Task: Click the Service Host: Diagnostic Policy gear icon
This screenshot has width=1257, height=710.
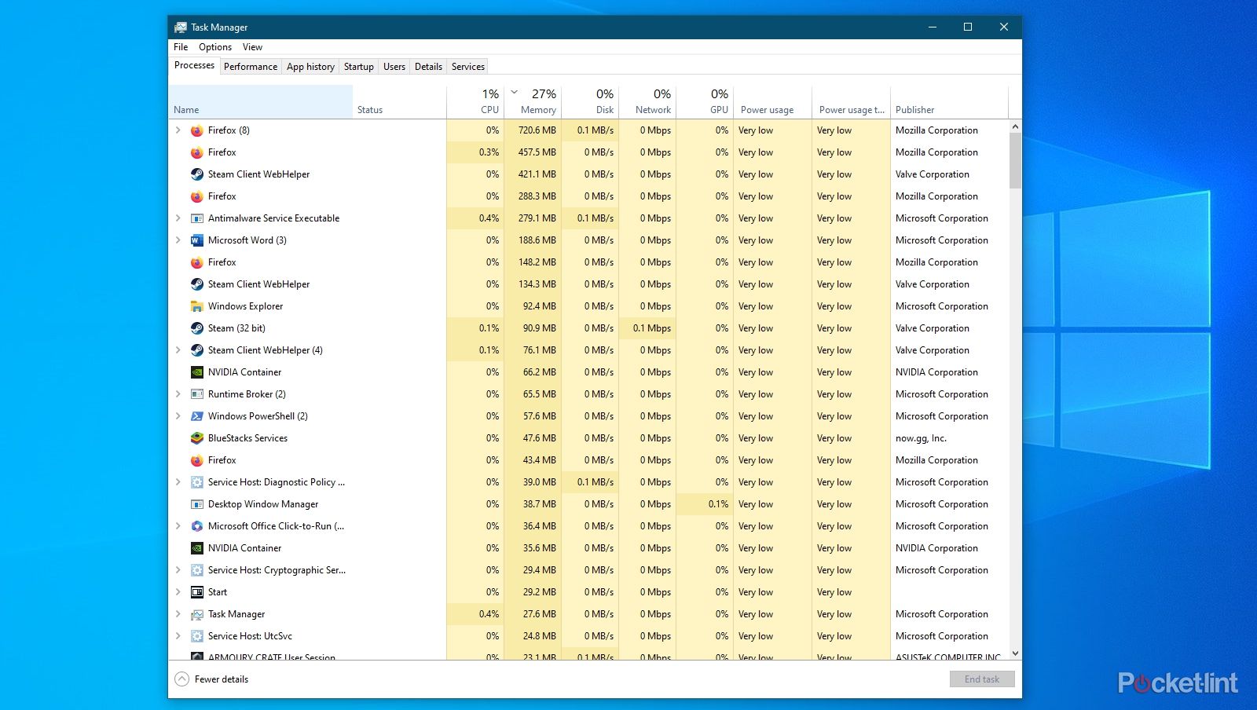Action: (x=197, y=482)
